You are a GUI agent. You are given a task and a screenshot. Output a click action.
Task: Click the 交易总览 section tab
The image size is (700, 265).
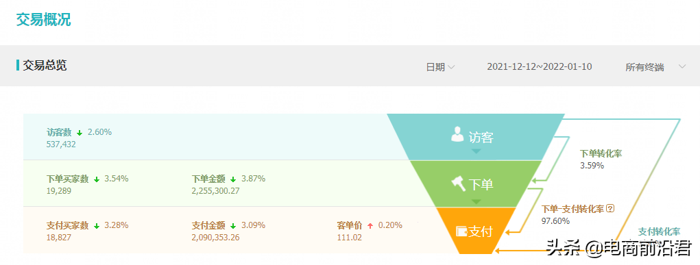[45, 66]
